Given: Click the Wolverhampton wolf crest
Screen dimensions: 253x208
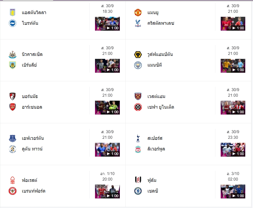Looking at the screenshot, I should pos(138,55).
